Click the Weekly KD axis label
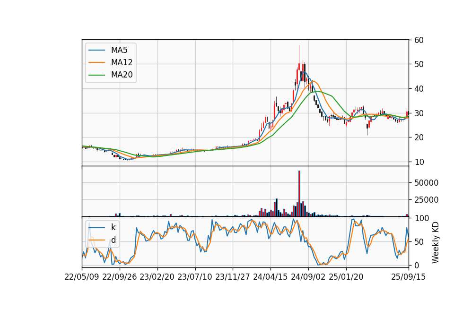The width and height of the screenshot is (454, 326). pos(436,242)
